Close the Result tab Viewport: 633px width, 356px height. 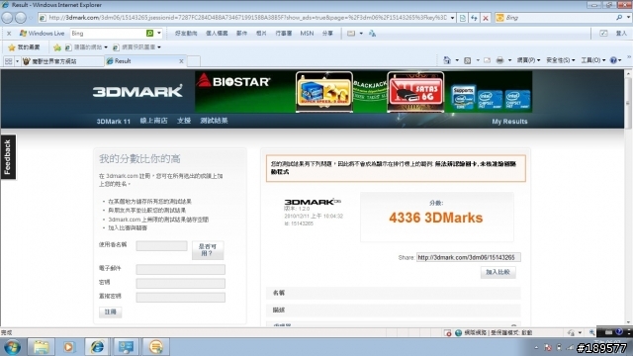click(181, 61)
